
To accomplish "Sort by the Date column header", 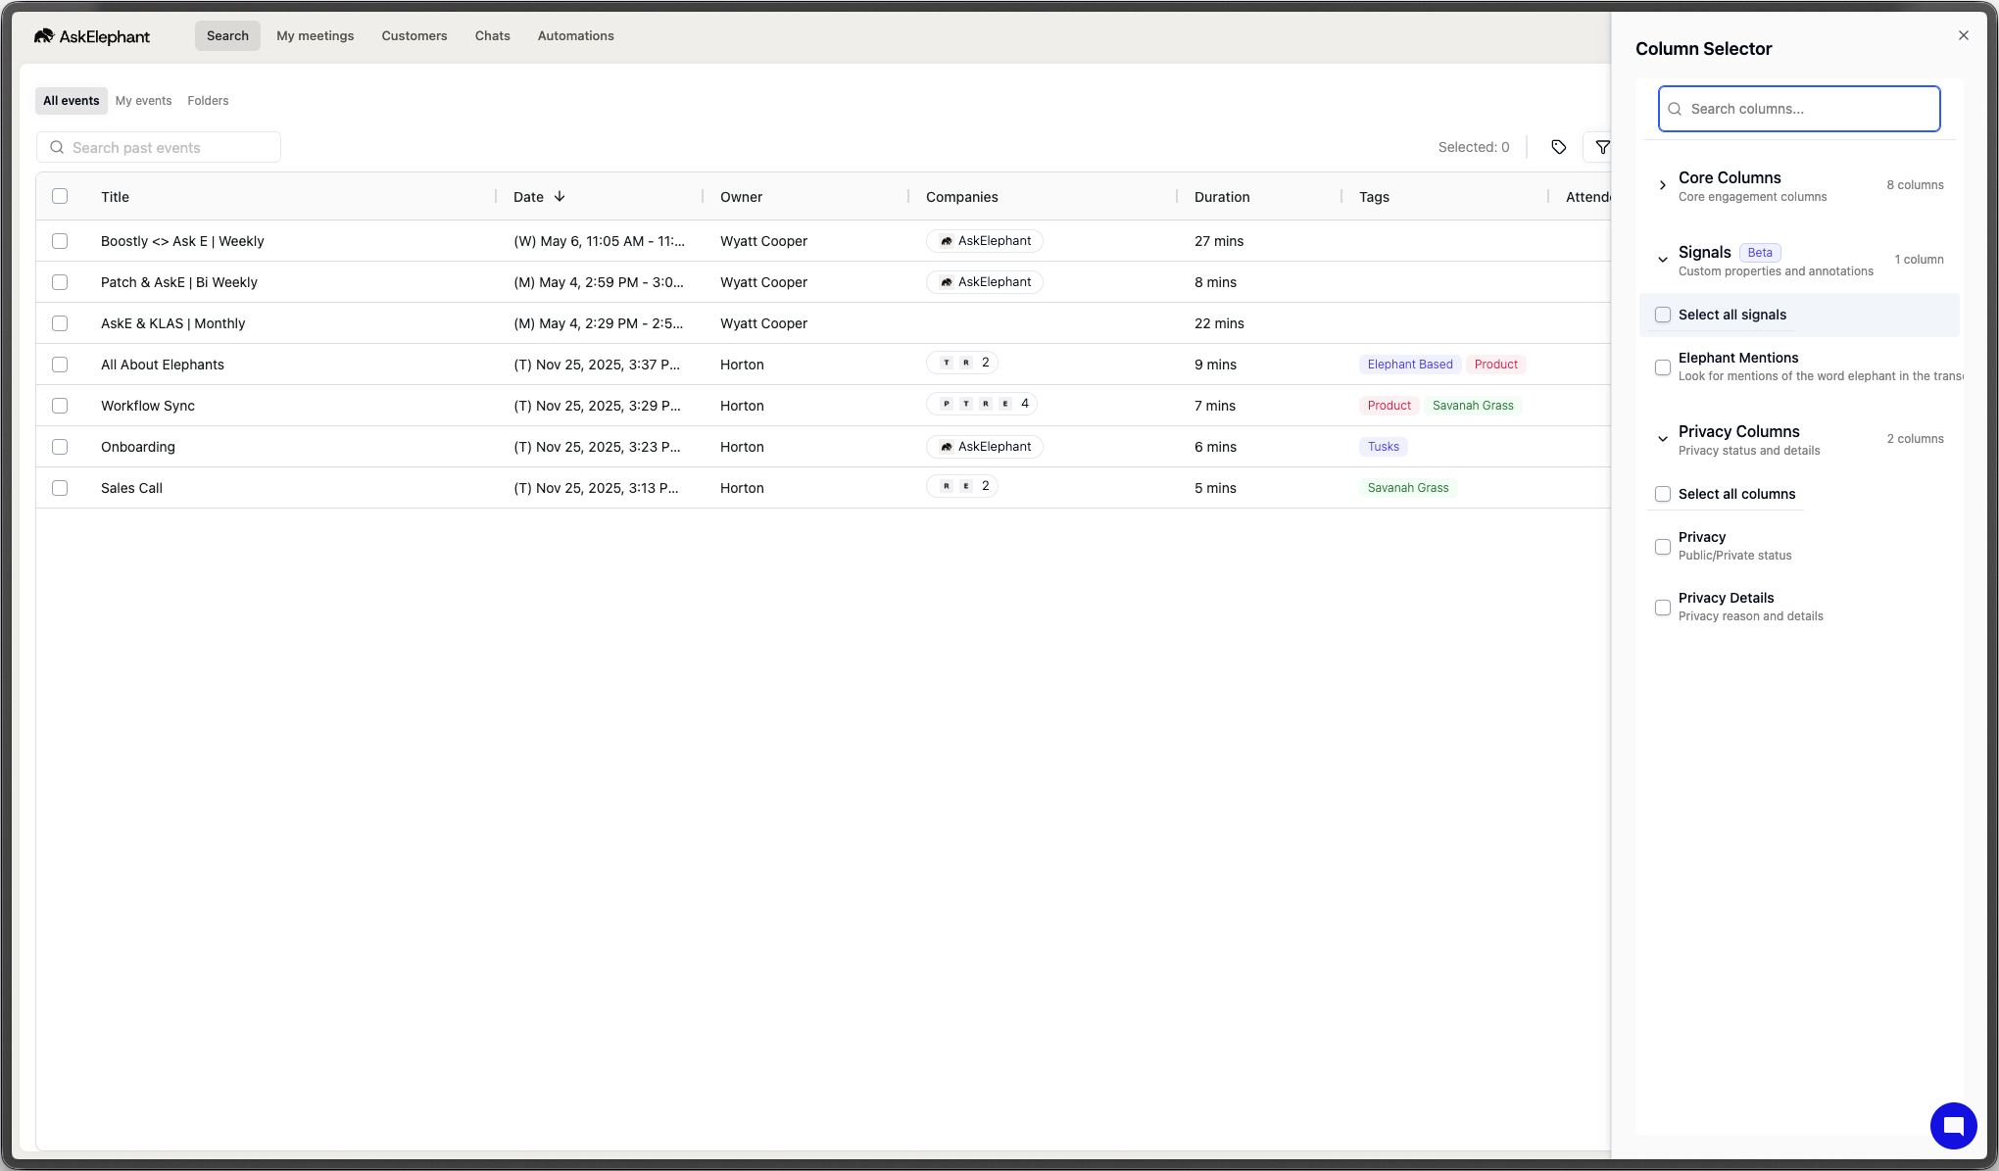I will pos(528,197).
